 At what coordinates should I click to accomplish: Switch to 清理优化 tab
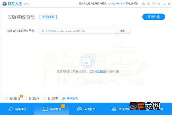click(120, 109)
